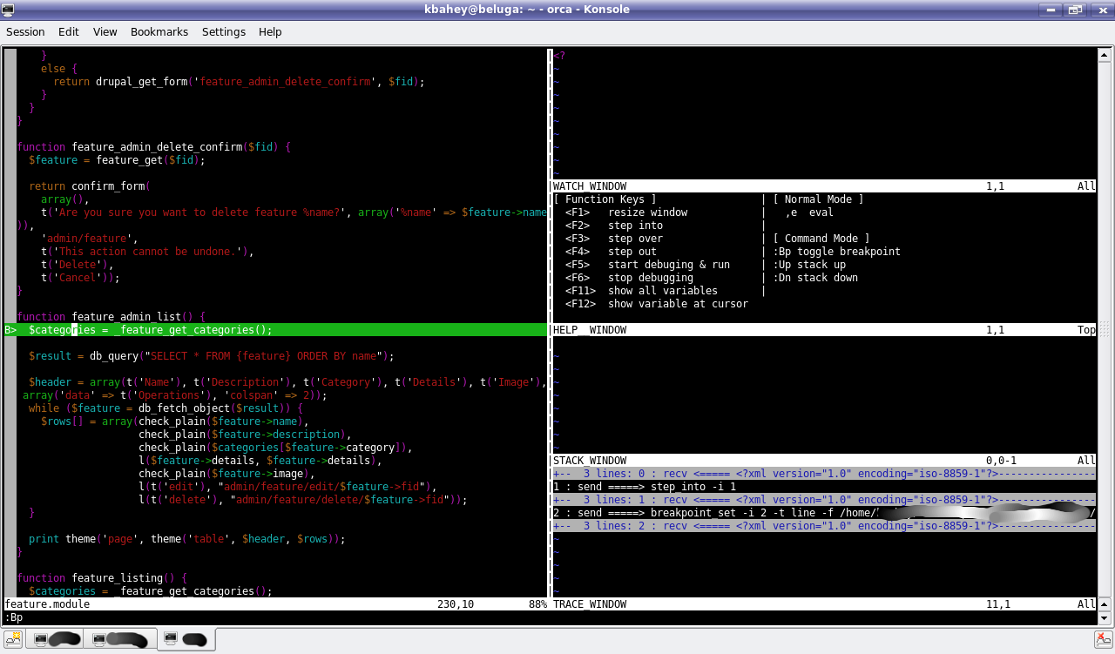
Task: Open the Help menu
Action: tap(270, 31)
